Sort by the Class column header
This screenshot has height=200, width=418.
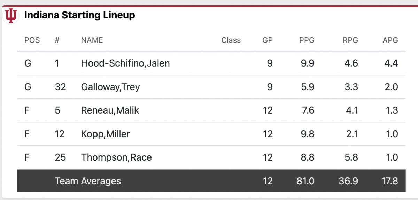(x=231, y=40)
